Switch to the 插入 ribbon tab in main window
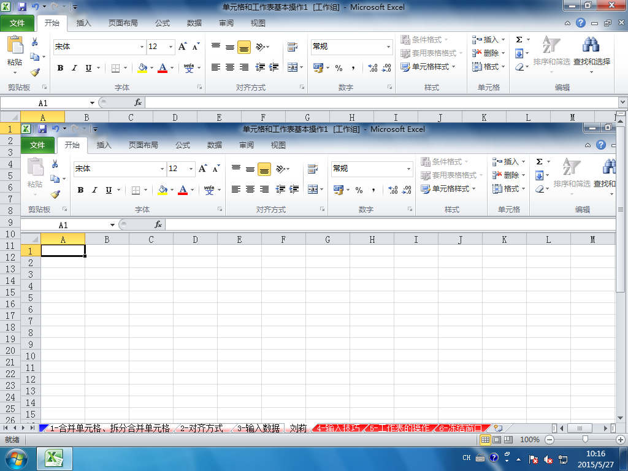This screenshot has height=471, width=628. coord(83,23)
